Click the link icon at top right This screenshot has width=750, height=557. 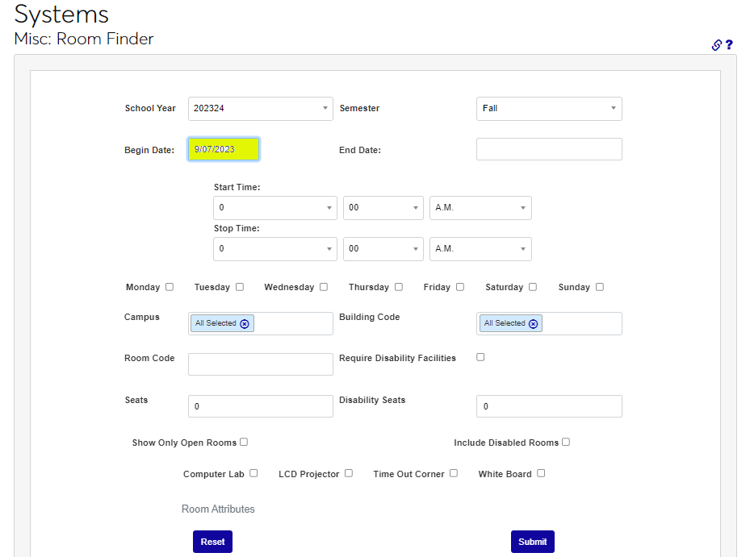(x=716, y=45)
